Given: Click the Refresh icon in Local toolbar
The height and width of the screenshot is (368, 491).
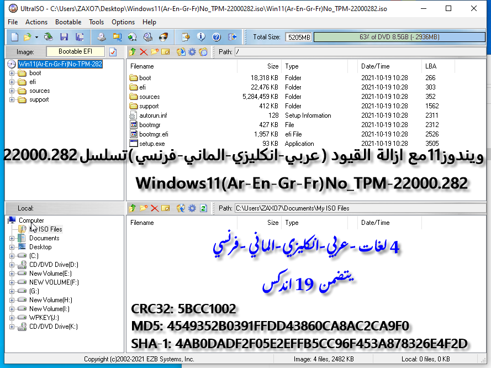Looking at the screenshot, I should [x=204, y=208].
